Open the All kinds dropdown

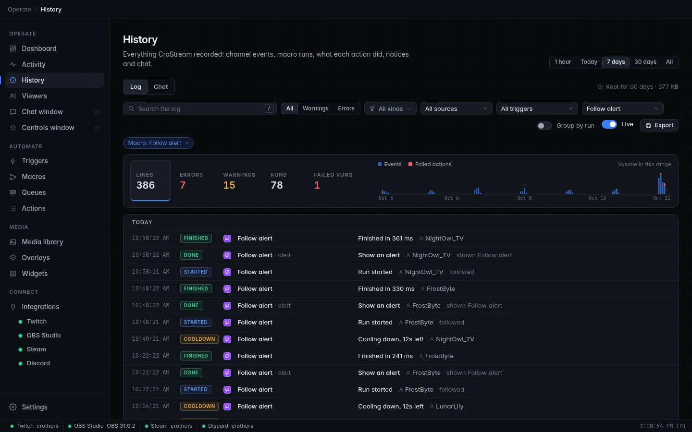(390, 109)
